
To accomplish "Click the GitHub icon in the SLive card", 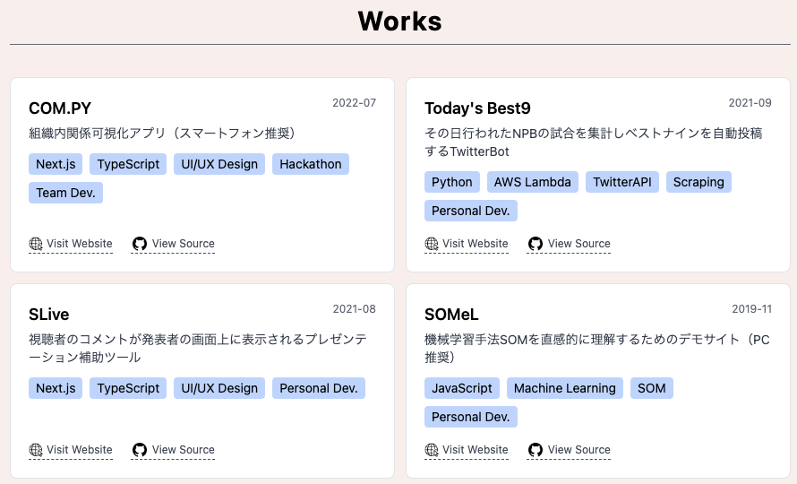I will click(140, 450).
